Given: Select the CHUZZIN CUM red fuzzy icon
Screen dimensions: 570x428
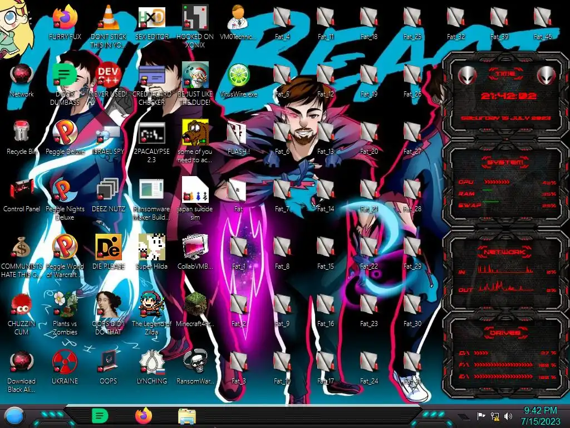Looking at the screenshot, I should coord(22,304).
